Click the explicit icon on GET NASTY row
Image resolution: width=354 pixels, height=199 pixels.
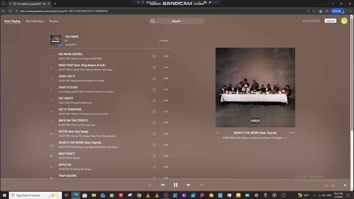pos(154,101)
